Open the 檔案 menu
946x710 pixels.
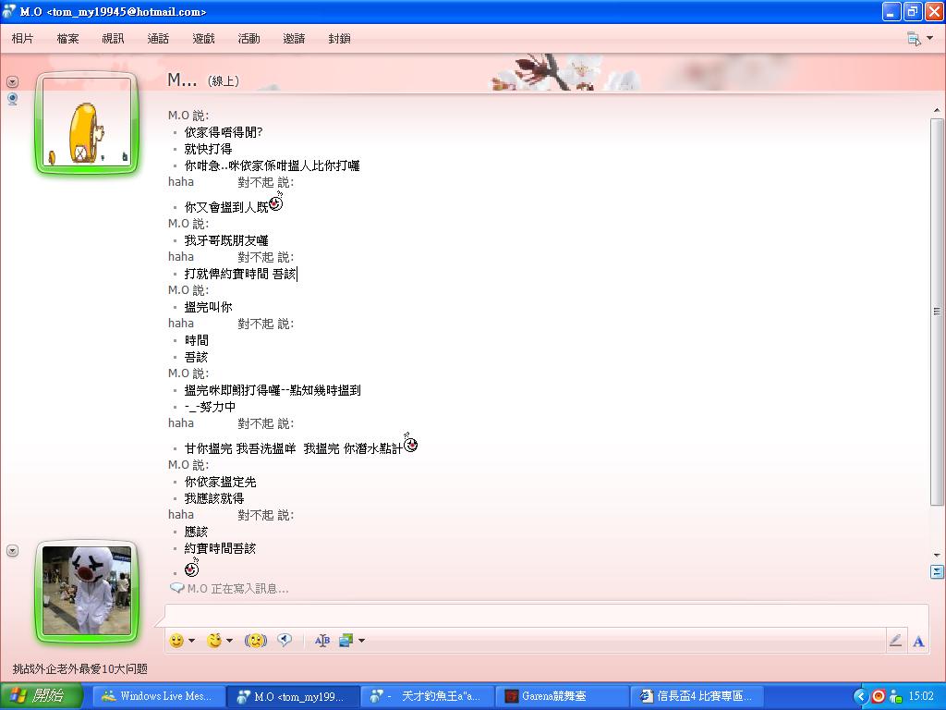67,39
